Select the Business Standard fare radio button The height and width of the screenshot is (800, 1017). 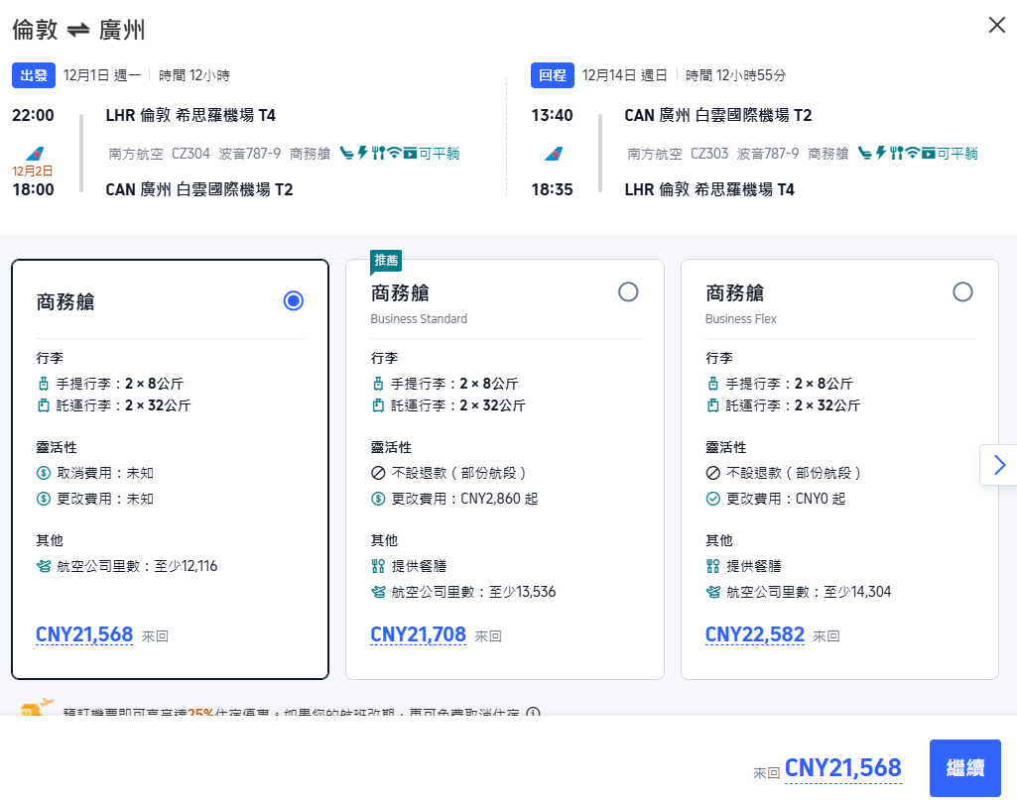point(628,292)
